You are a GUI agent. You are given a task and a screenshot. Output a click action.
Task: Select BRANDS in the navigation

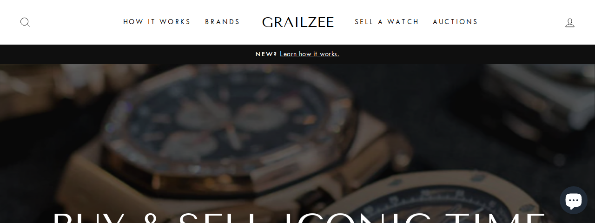pos(222,22)
